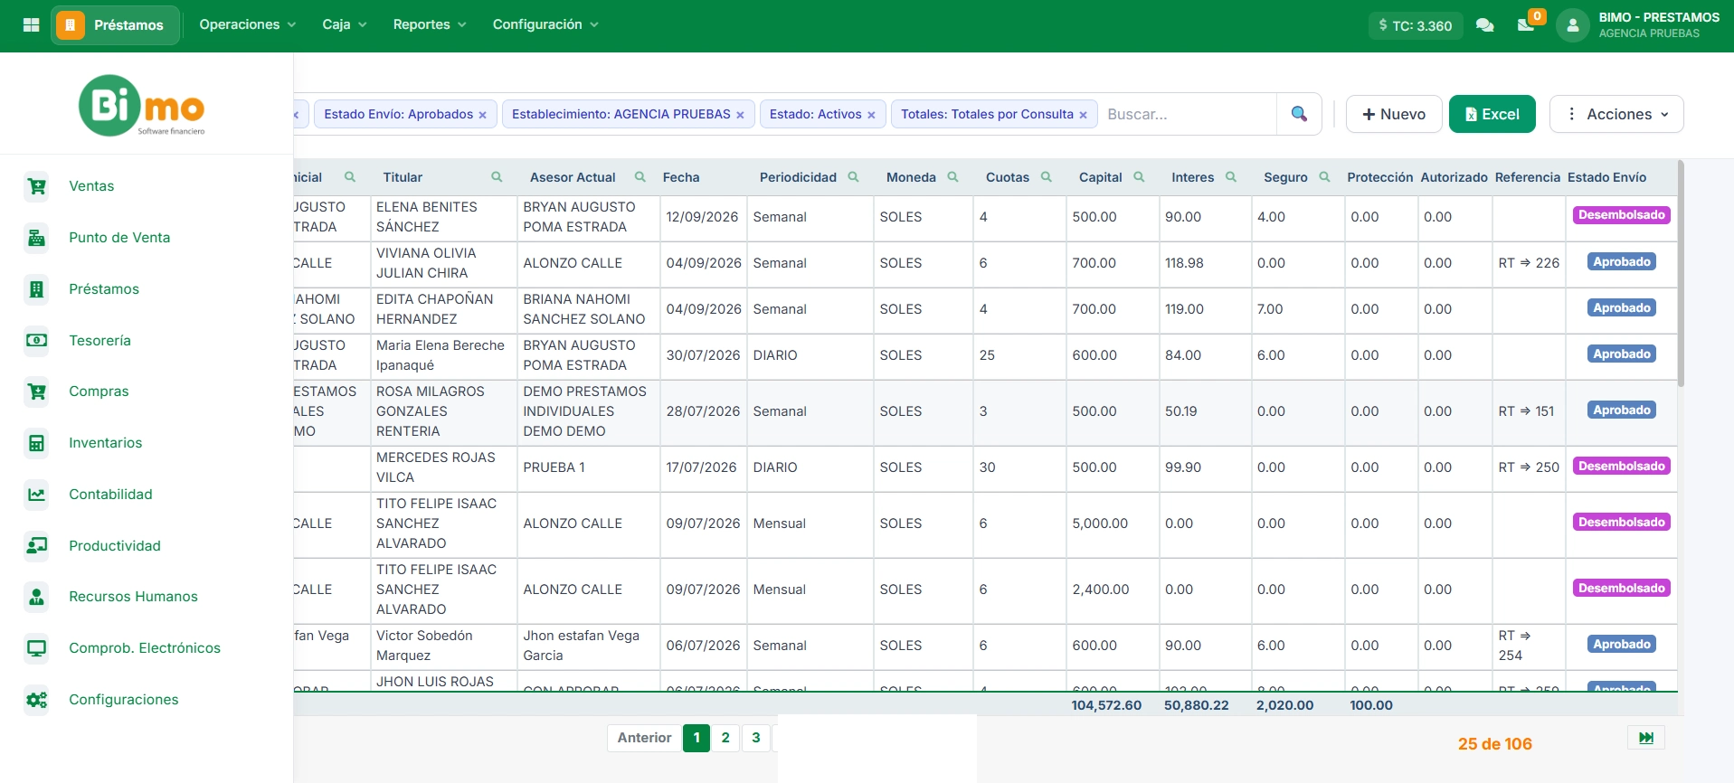Jump to last page arrow icon
The height and width of the screenshot is (783, 1734).
(1646, 738)
